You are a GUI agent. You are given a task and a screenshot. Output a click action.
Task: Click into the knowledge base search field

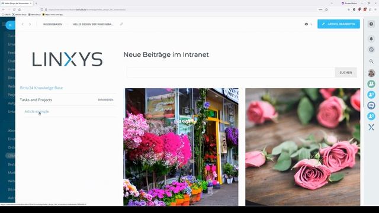tap(230, 72)
